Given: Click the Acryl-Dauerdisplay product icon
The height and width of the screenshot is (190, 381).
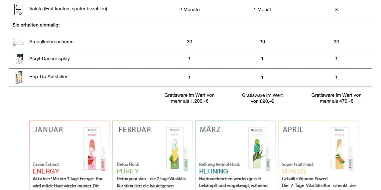Looking at the screenshot, I should coord(19,59).
